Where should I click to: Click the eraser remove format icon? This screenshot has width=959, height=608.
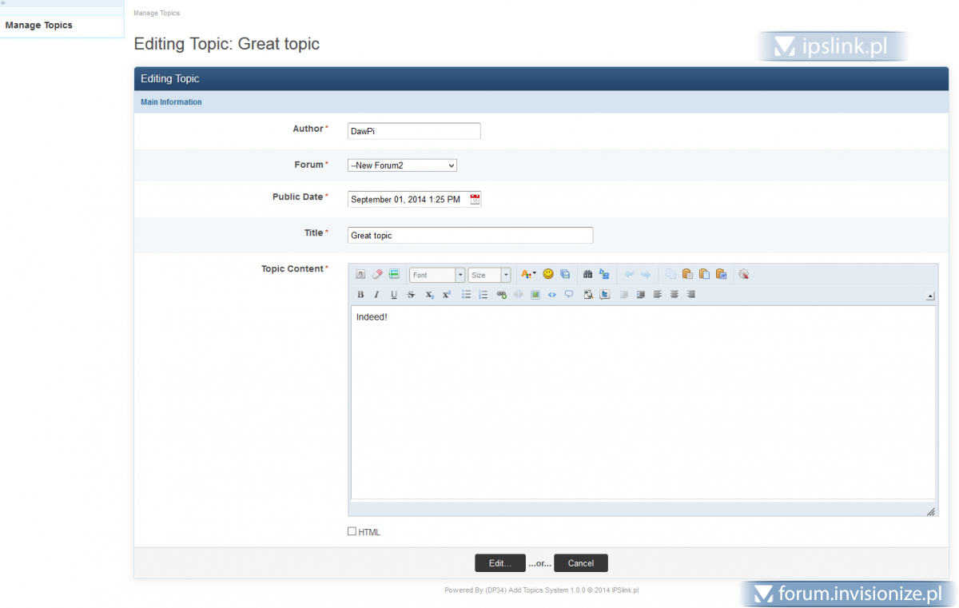[x=377, y=274]
